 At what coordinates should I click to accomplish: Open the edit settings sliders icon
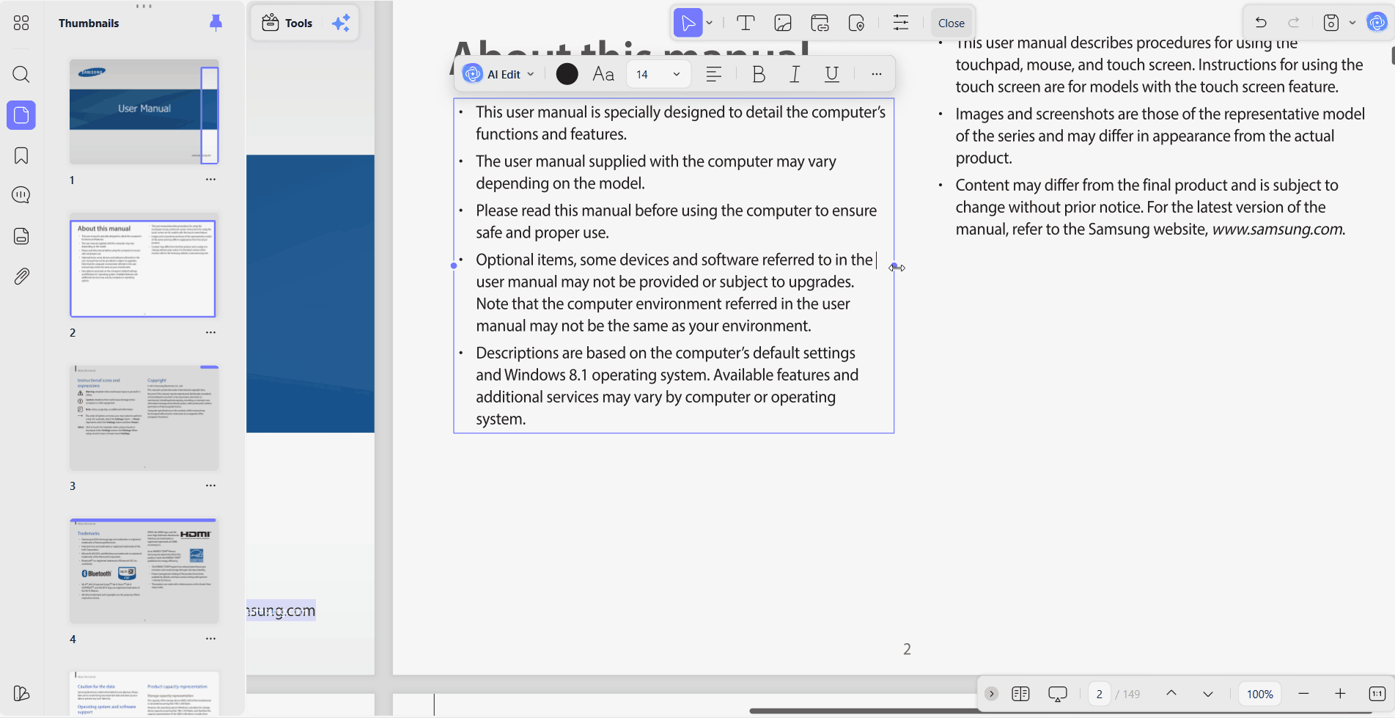coord(901,23)
